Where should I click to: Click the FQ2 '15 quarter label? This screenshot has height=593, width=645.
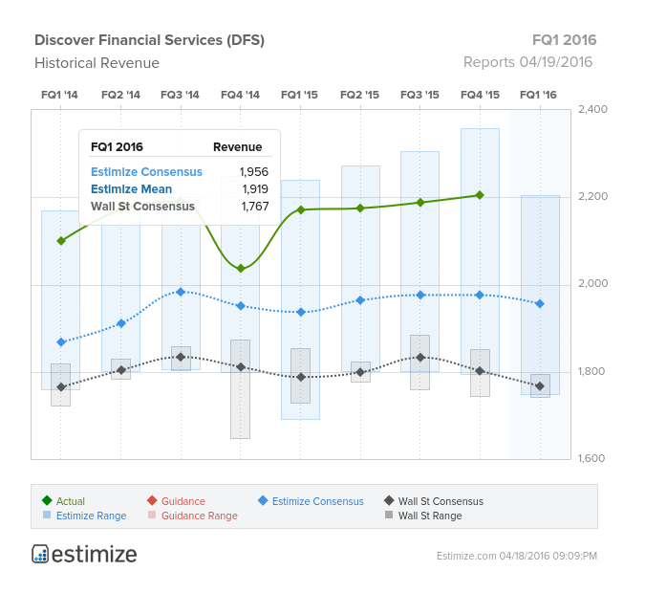coord(359,95)
